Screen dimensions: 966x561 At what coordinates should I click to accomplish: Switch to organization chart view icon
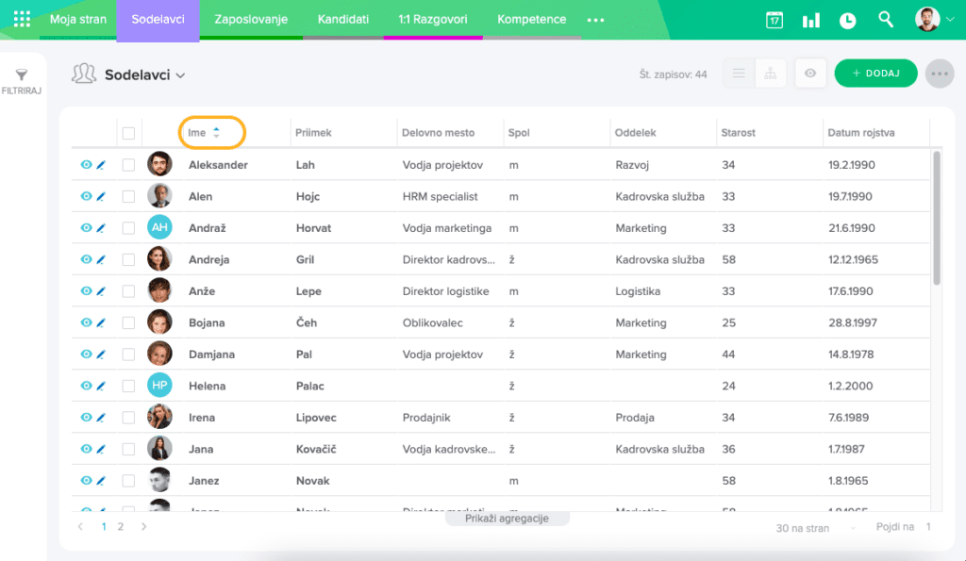pos(771,74)
